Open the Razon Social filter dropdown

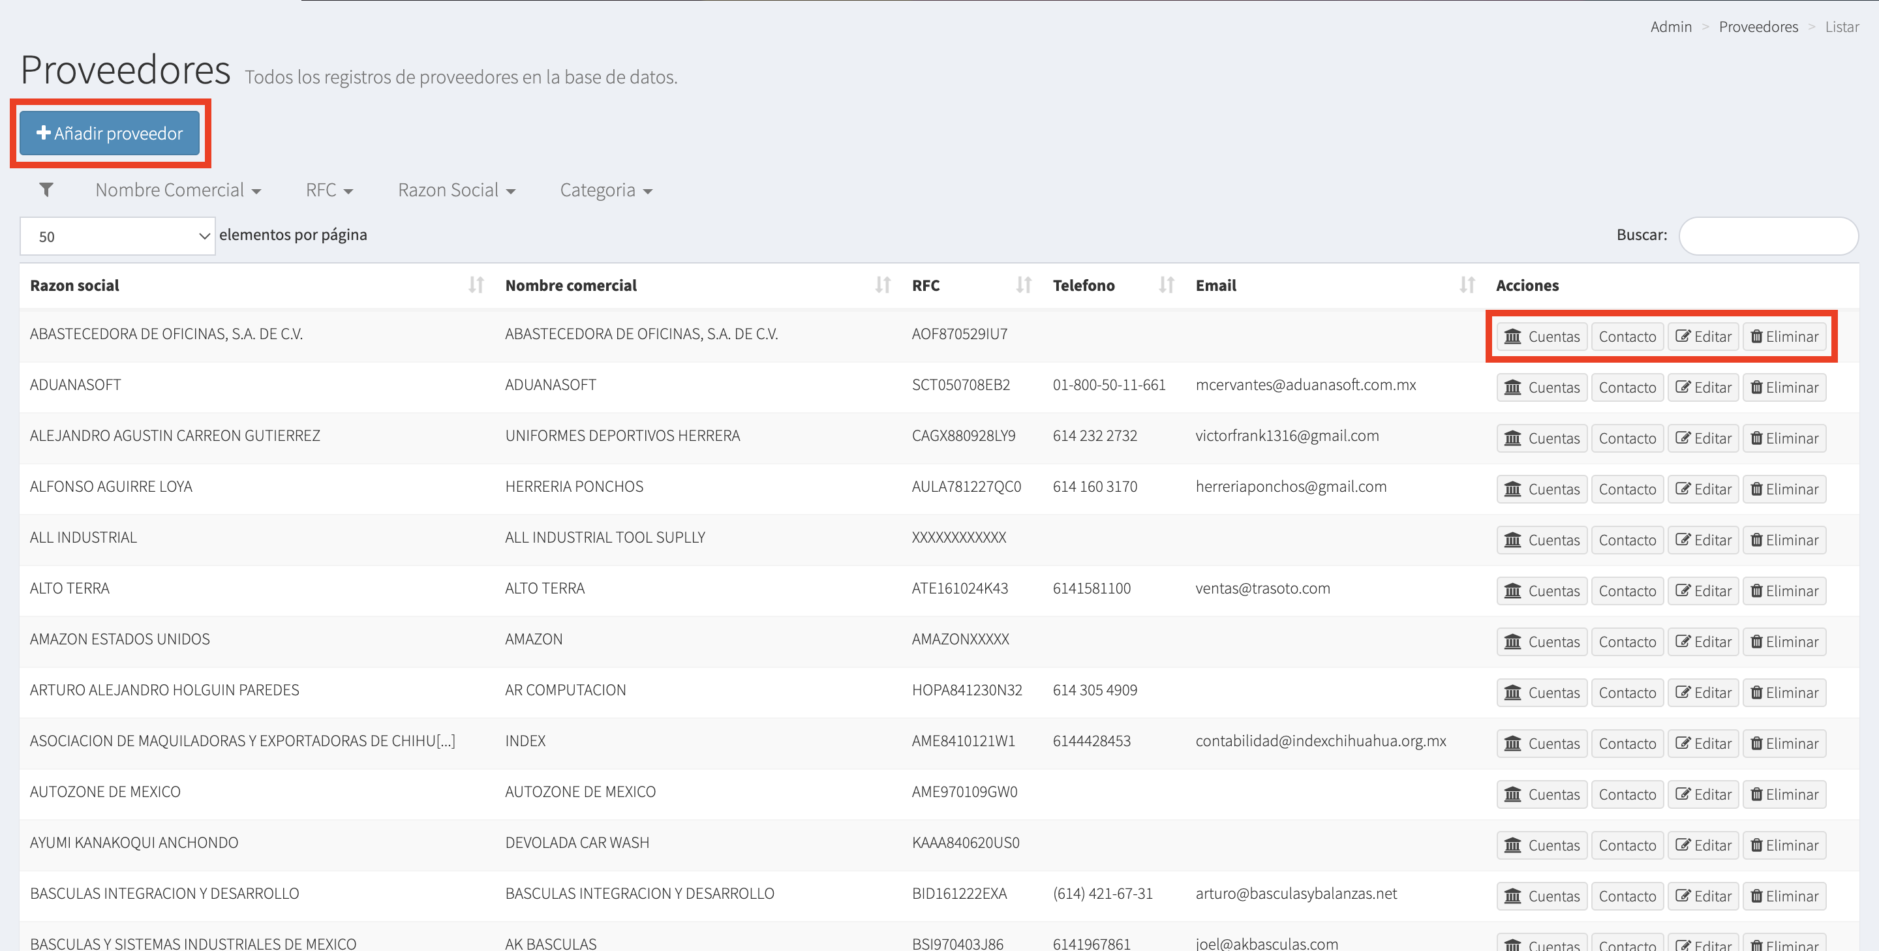point(457,190)
